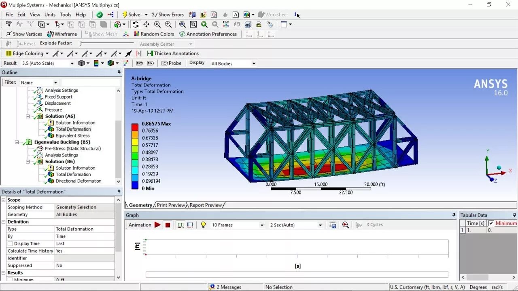Open the Filter Name dropdown
Viewport: 518px width, 291px height.
55,82
